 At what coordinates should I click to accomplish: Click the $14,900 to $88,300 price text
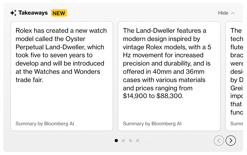click(153, 96)
